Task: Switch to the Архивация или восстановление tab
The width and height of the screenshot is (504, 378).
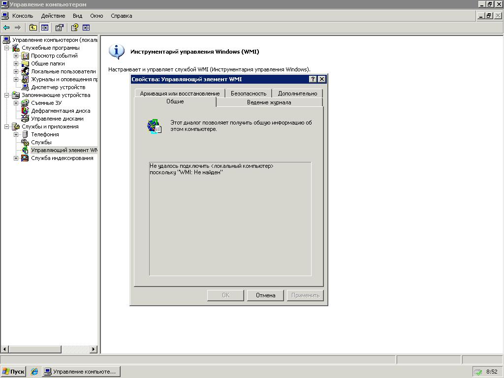Action: 180,94
